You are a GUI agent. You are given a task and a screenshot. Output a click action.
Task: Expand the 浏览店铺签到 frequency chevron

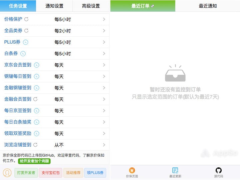point(104,145)
